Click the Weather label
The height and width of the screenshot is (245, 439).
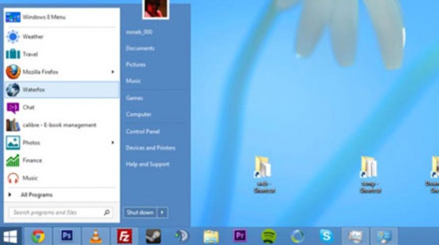tap(33, 37)
